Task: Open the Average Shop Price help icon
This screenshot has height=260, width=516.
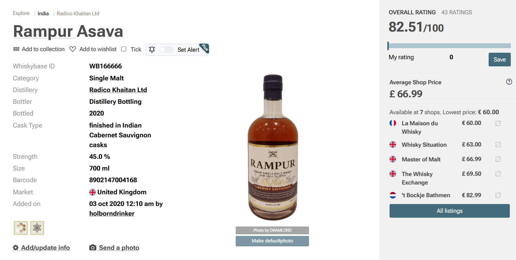Action: click(x=509, y=82)
